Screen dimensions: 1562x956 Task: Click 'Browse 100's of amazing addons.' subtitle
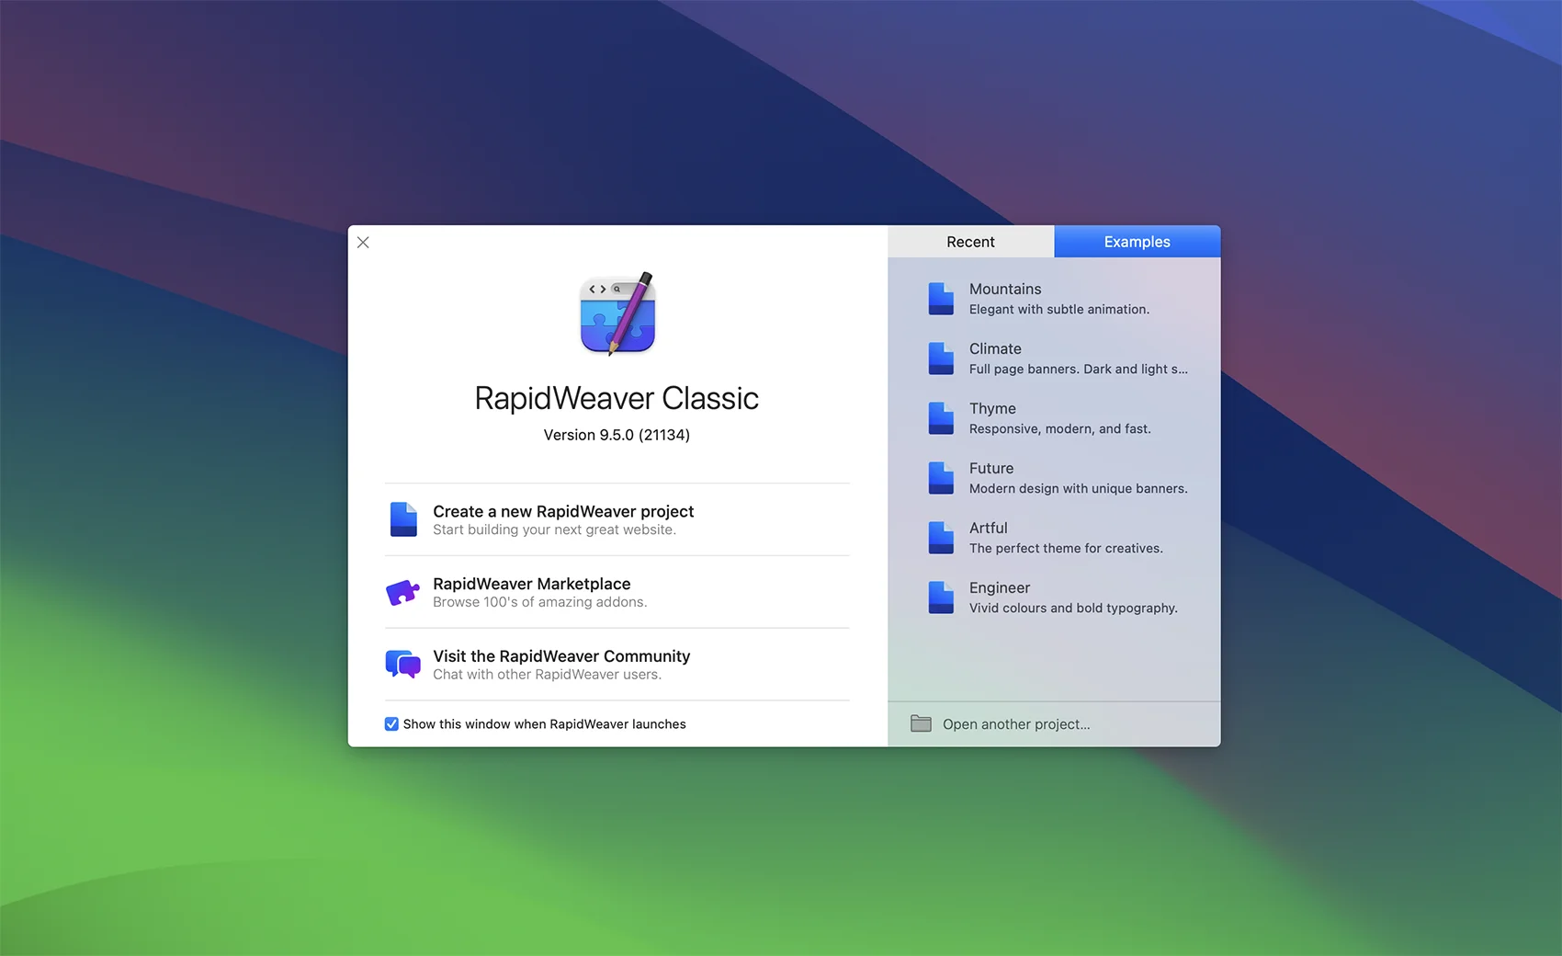(540, 602)
